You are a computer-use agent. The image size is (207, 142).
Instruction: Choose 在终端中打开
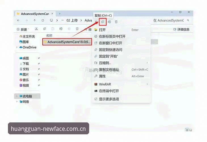pyautogui.click(x=121, y=91)
